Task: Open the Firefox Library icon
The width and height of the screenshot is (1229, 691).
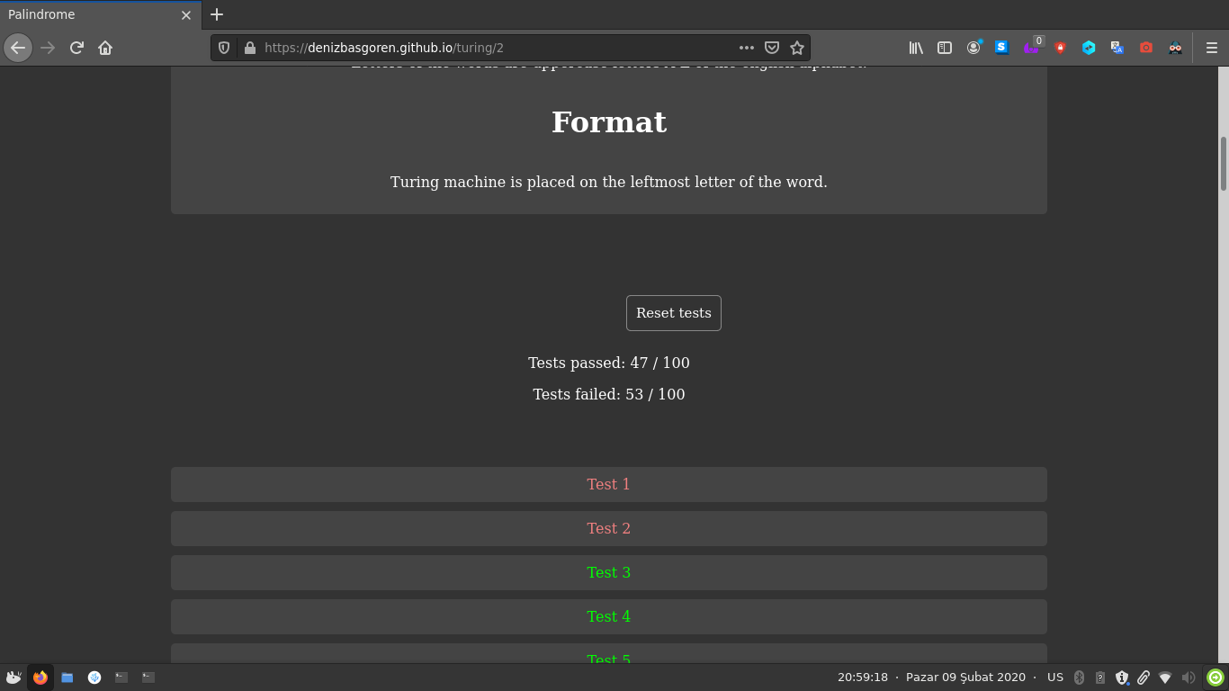Action: coord(916,48)
